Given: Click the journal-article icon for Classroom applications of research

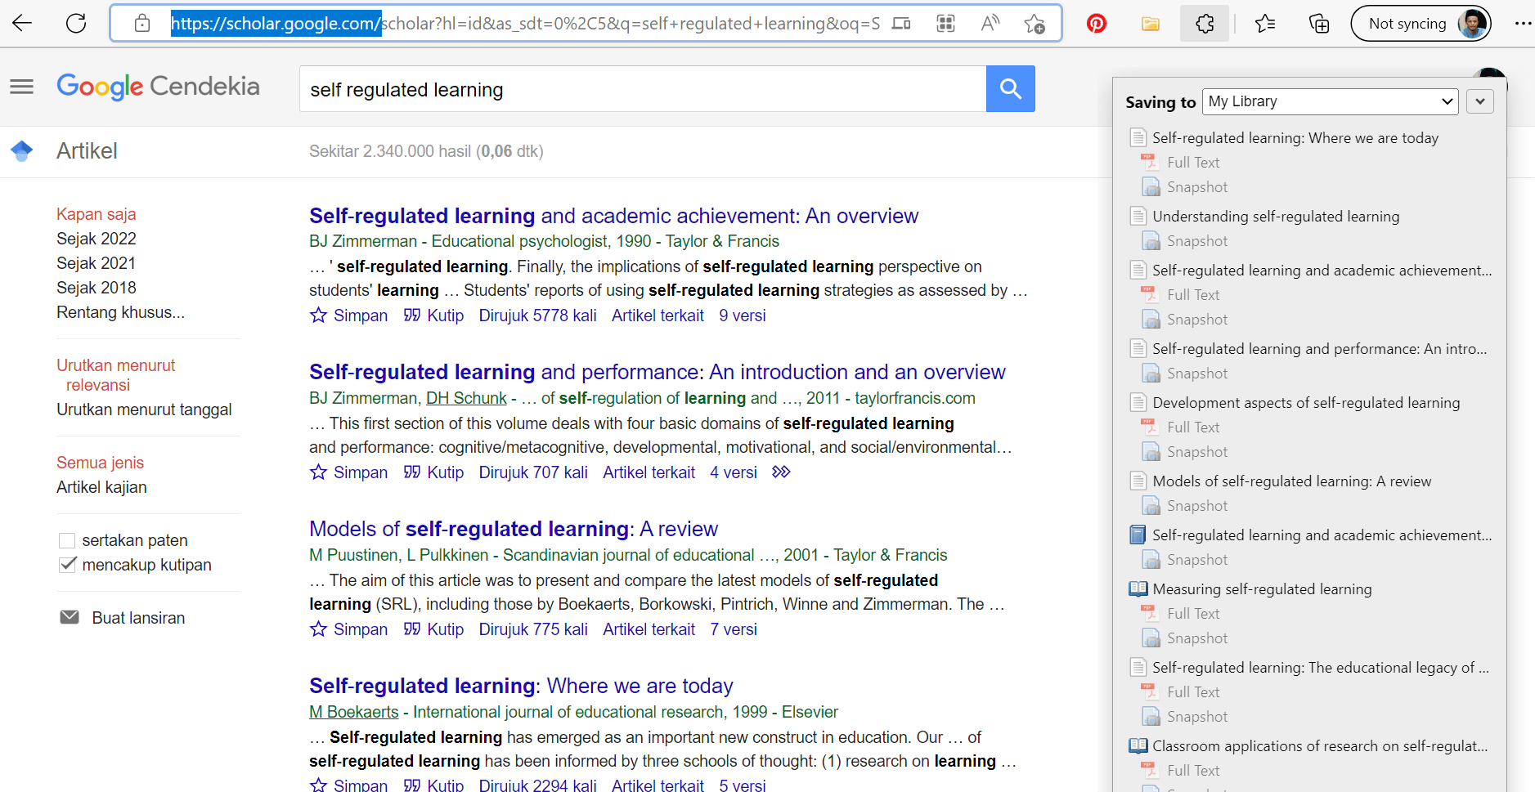Looking at the screenshot, I should (1138, 745).
